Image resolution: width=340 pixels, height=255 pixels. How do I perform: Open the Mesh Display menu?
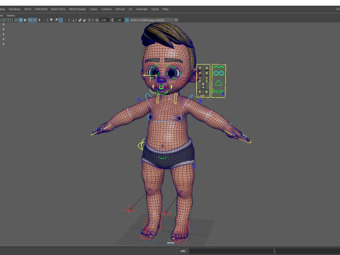tap(77, 9)
